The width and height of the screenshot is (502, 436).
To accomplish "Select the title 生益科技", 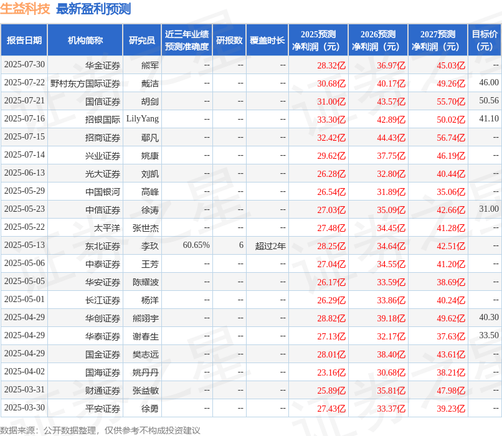I will coord(25,9).
